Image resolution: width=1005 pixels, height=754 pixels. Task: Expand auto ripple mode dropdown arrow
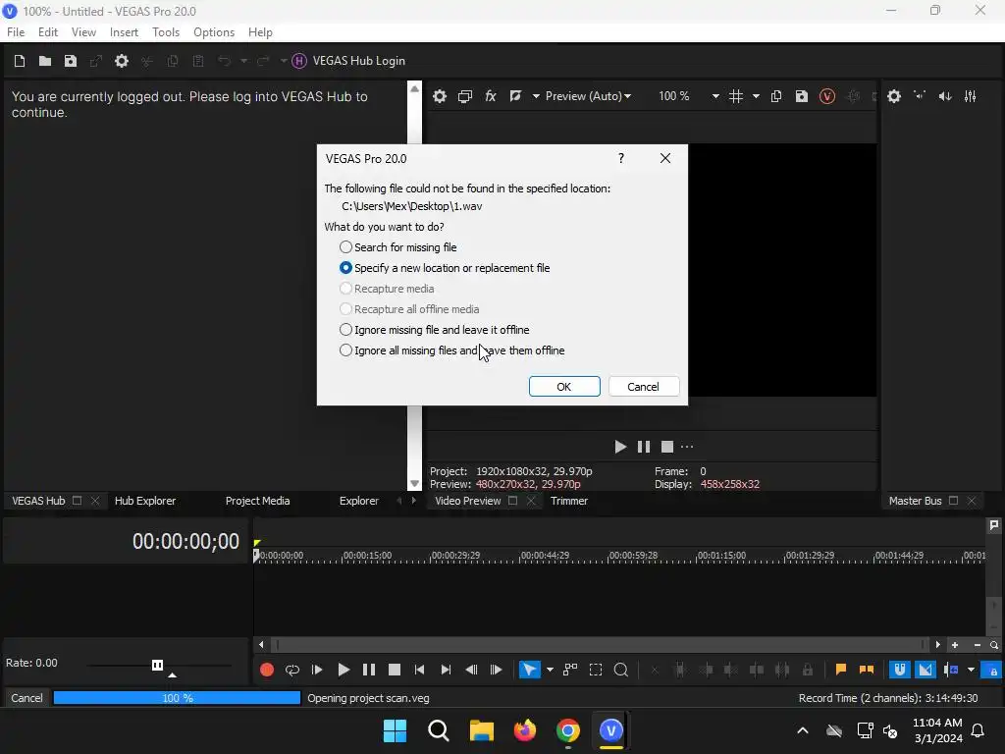[x=972, y=670]
